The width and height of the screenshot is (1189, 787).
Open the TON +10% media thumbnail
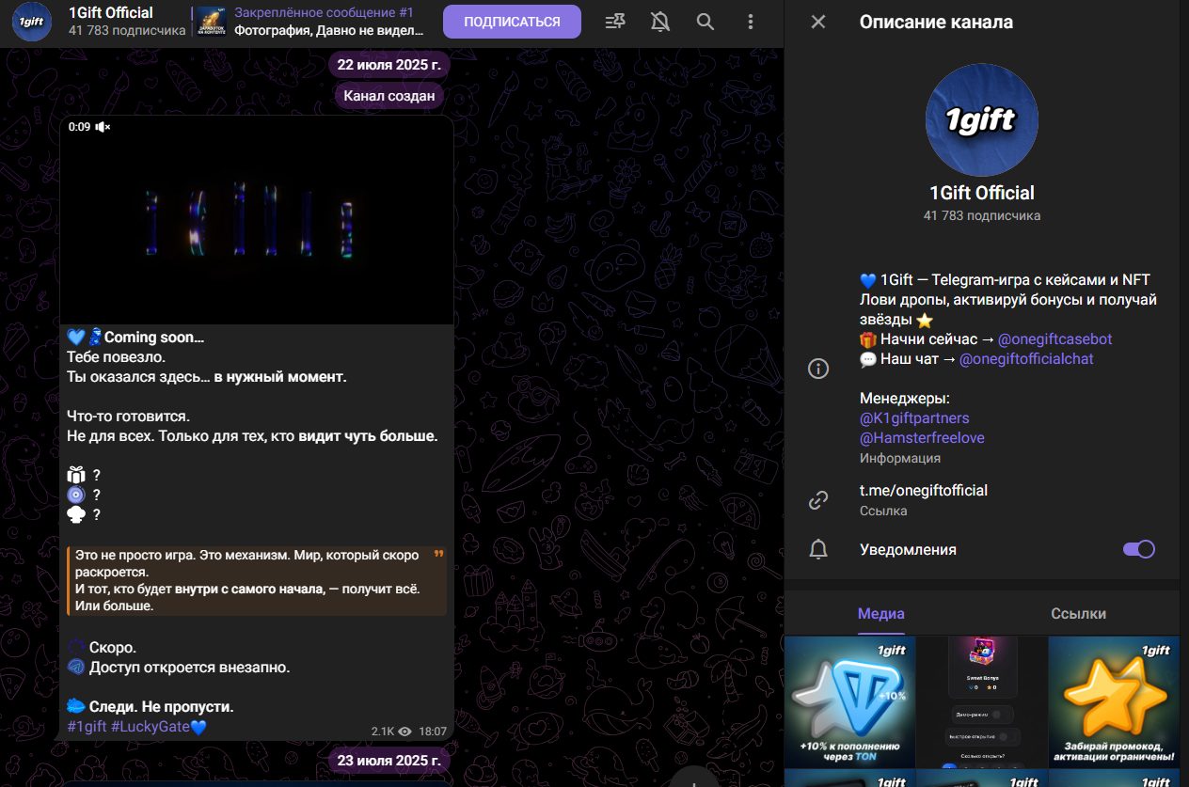pyautogui.click(x=849, y=701)
